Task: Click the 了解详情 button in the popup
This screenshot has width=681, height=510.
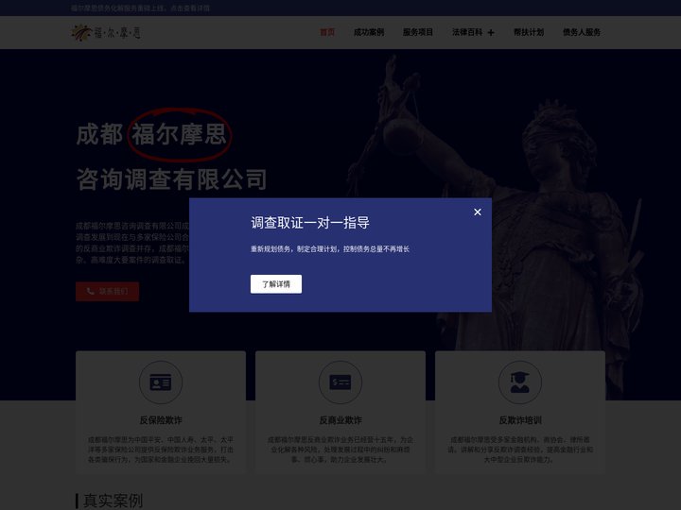Action: pos(276,284)
